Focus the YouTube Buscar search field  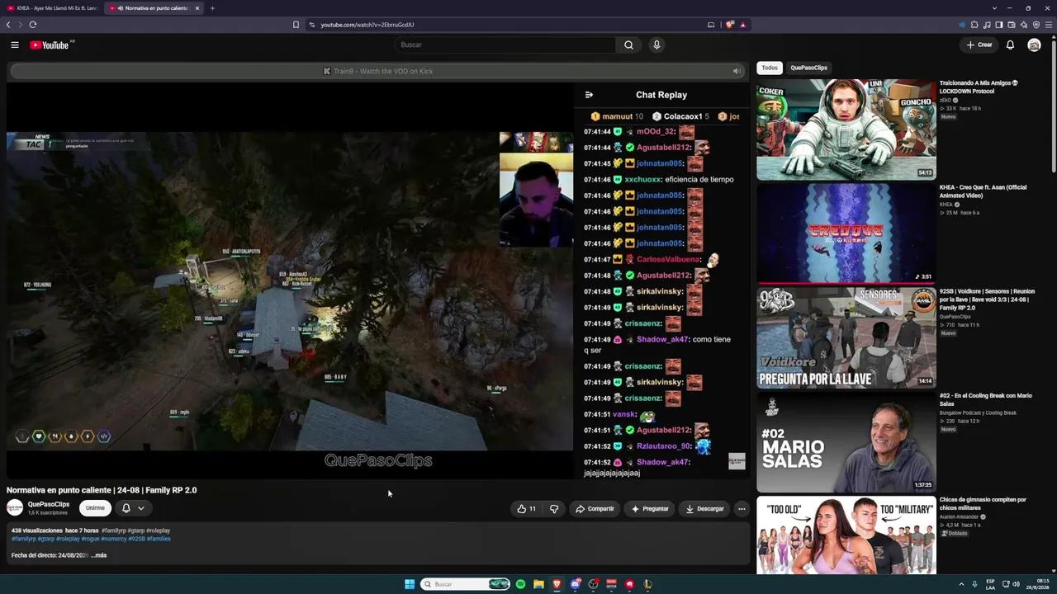[505, 45]
